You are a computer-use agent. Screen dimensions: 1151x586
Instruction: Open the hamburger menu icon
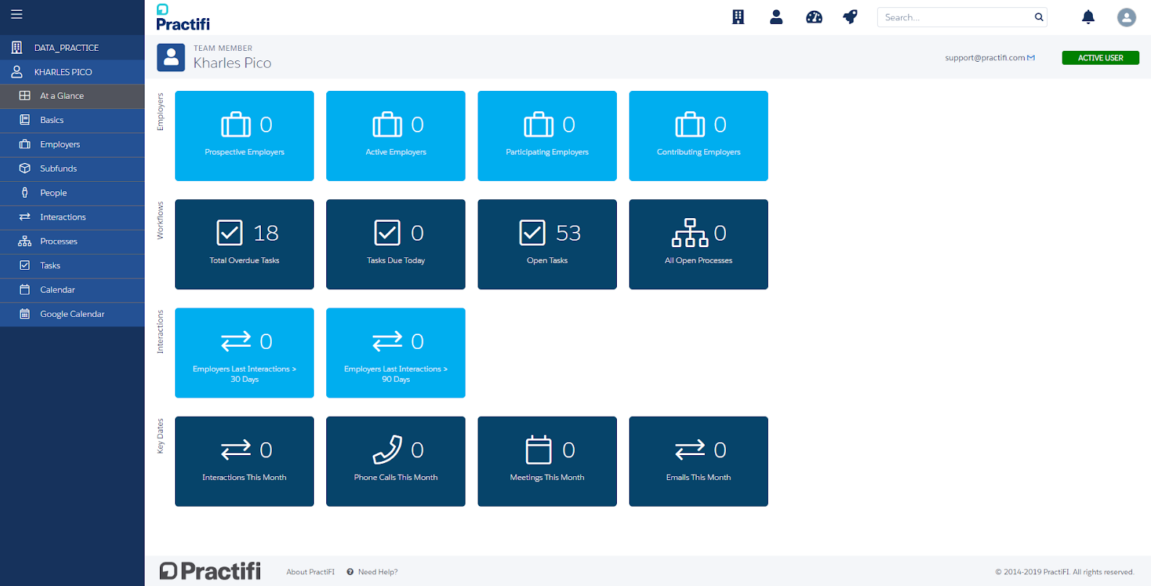pos(17,15)
